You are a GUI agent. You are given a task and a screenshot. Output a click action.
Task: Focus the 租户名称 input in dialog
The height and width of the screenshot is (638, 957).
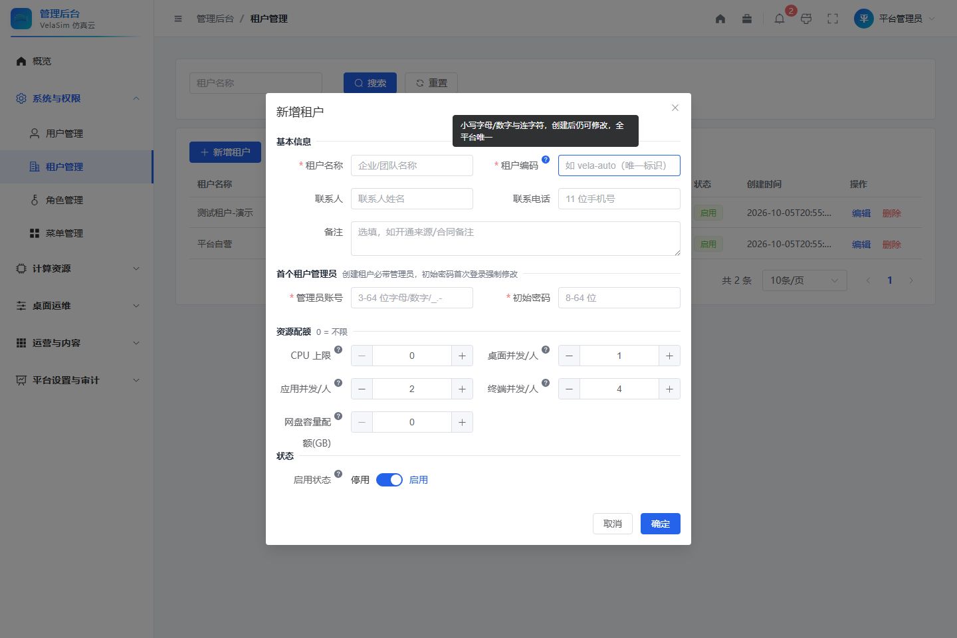tap(412, 165)
